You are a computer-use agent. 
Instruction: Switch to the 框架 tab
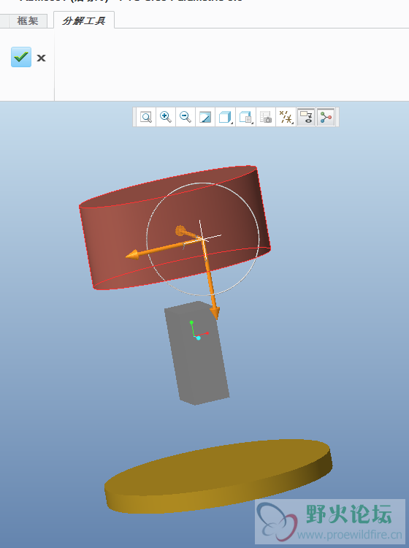tap(28, 21)
